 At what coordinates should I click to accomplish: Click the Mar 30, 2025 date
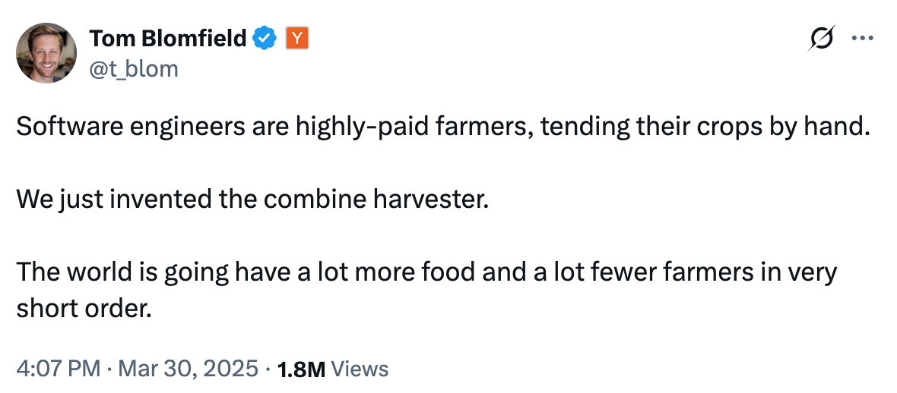(x=189, y=369)
